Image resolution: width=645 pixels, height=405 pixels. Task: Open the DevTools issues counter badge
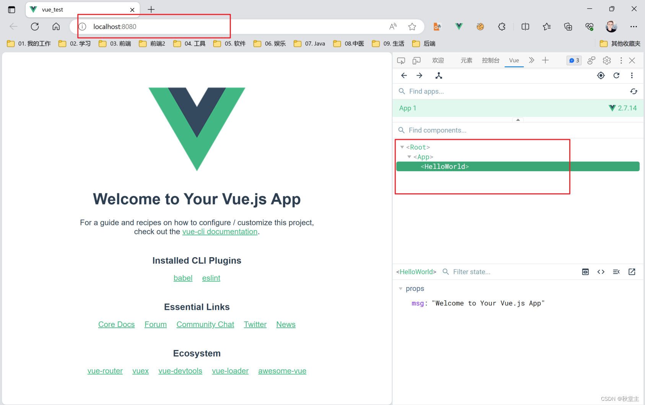point(574,60)
